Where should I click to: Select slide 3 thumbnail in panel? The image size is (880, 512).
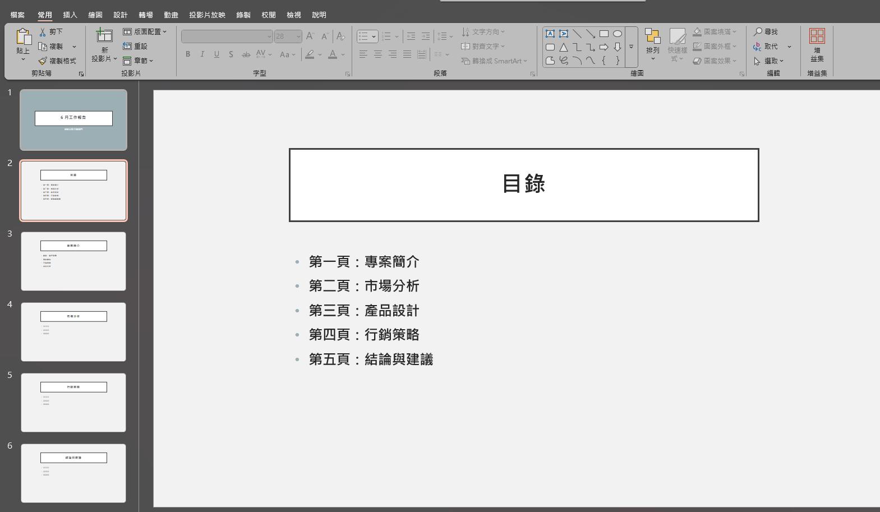tap(73, 261)
